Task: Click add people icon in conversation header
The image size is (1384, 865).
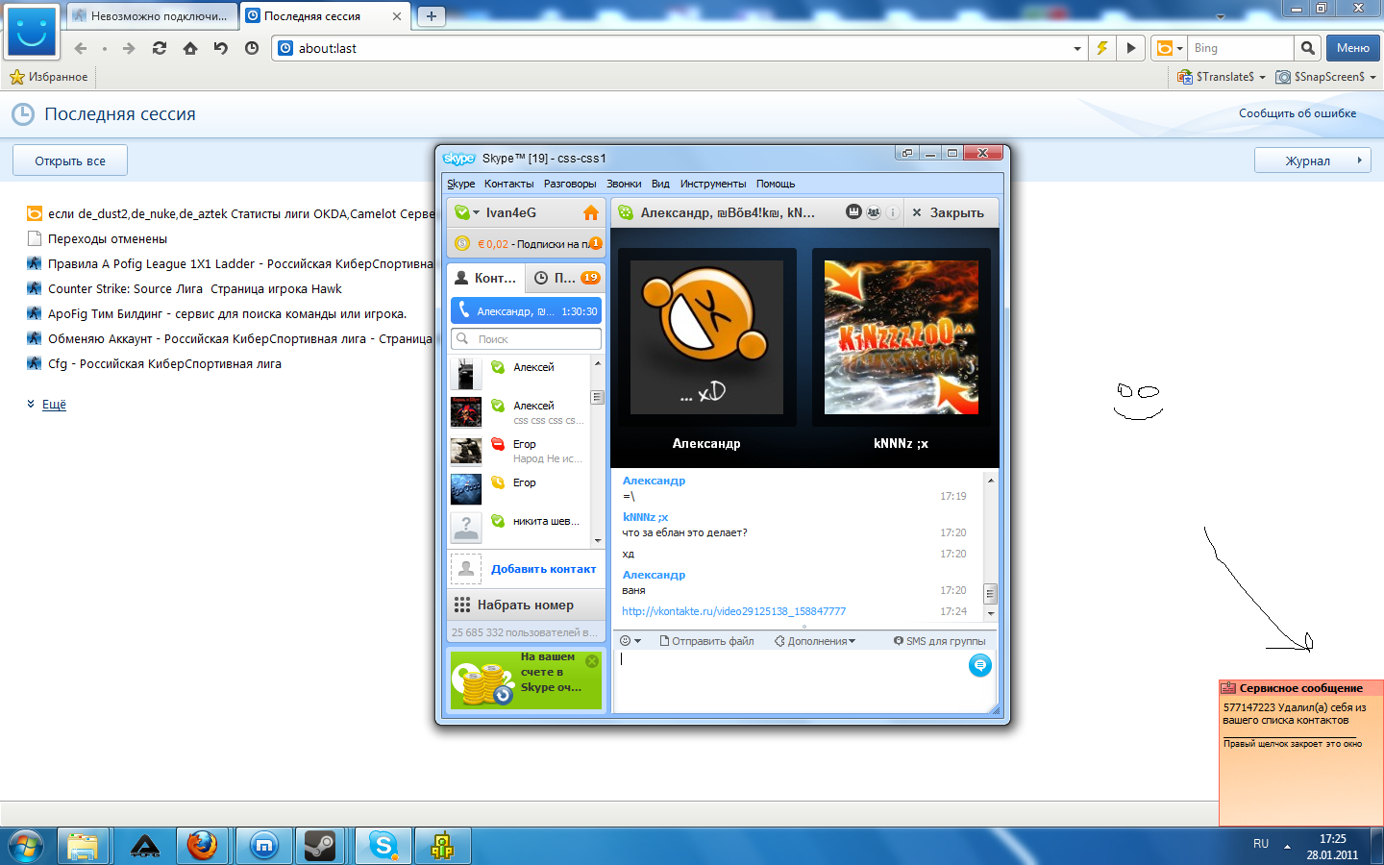Action: point(874,212)
